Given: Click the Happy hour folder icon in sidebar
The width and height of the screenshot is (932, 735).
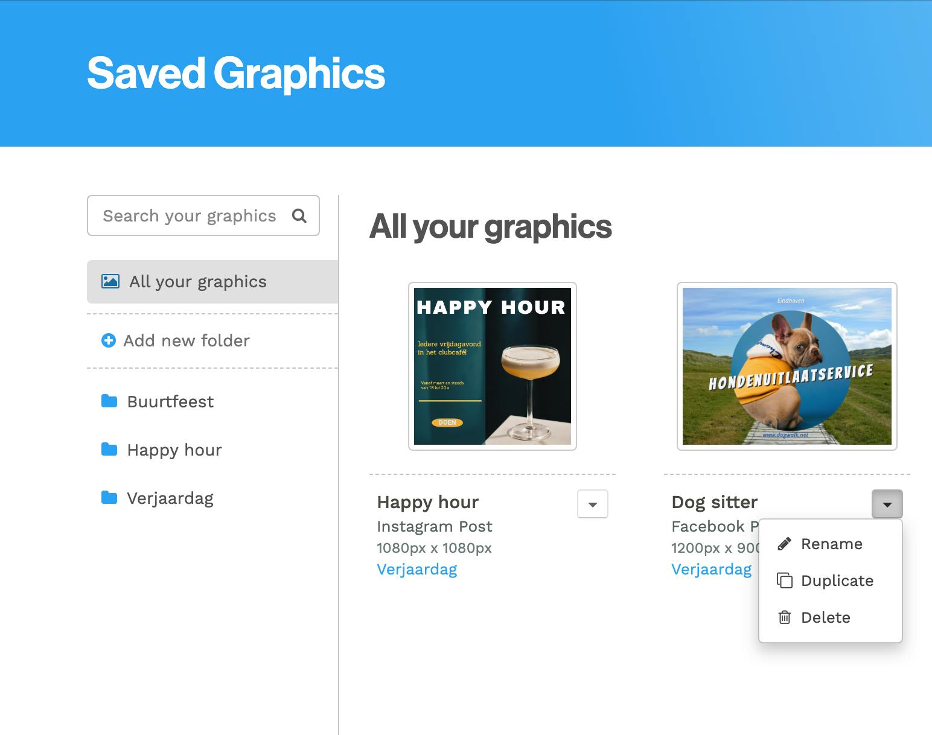Looking at the screenshot, I should [109, 449].
